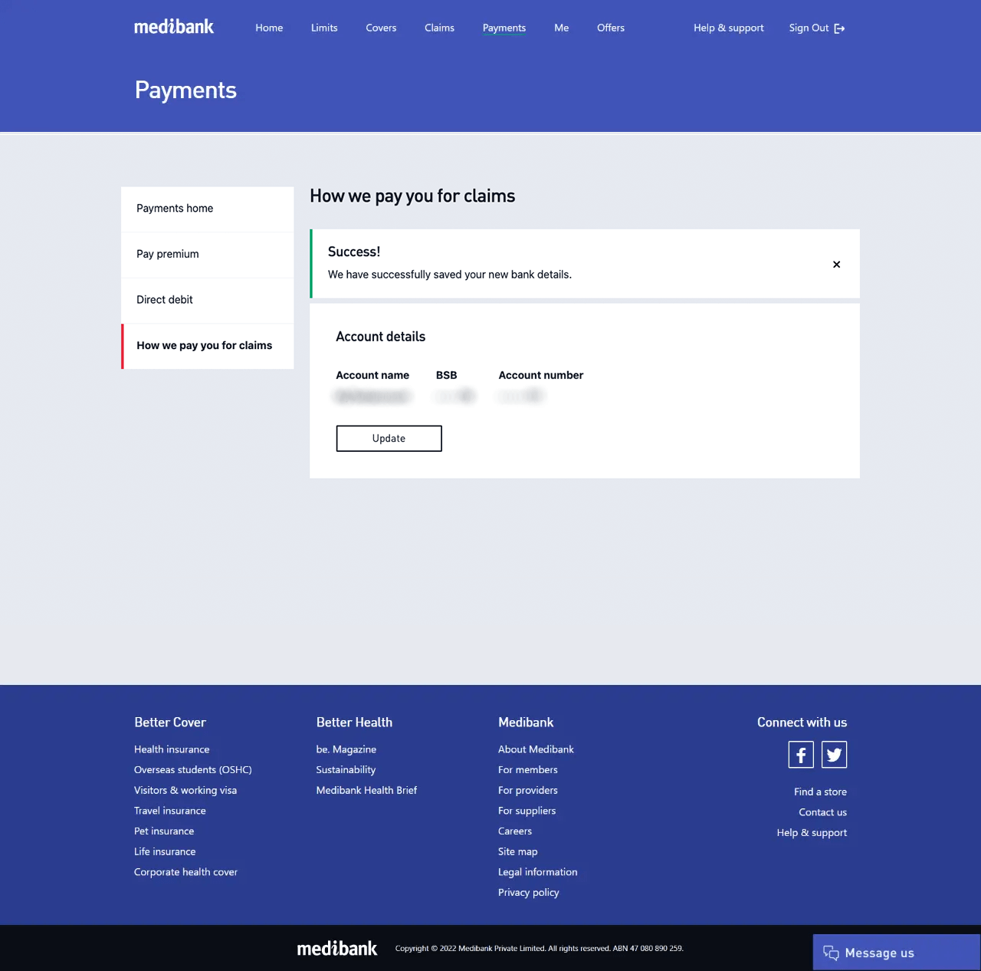Open Visitors & working visa link
The height and width of the screenshot is (971, 981).
185,791
